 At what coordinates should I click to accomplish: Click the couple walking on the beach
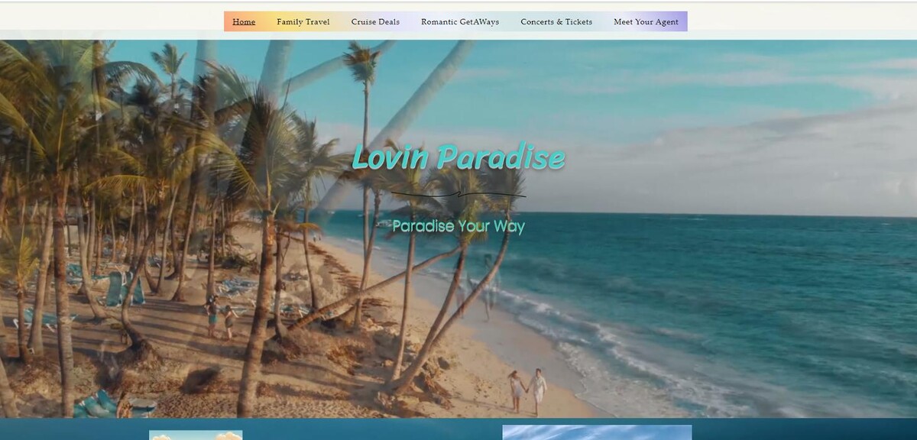point(528,390)
